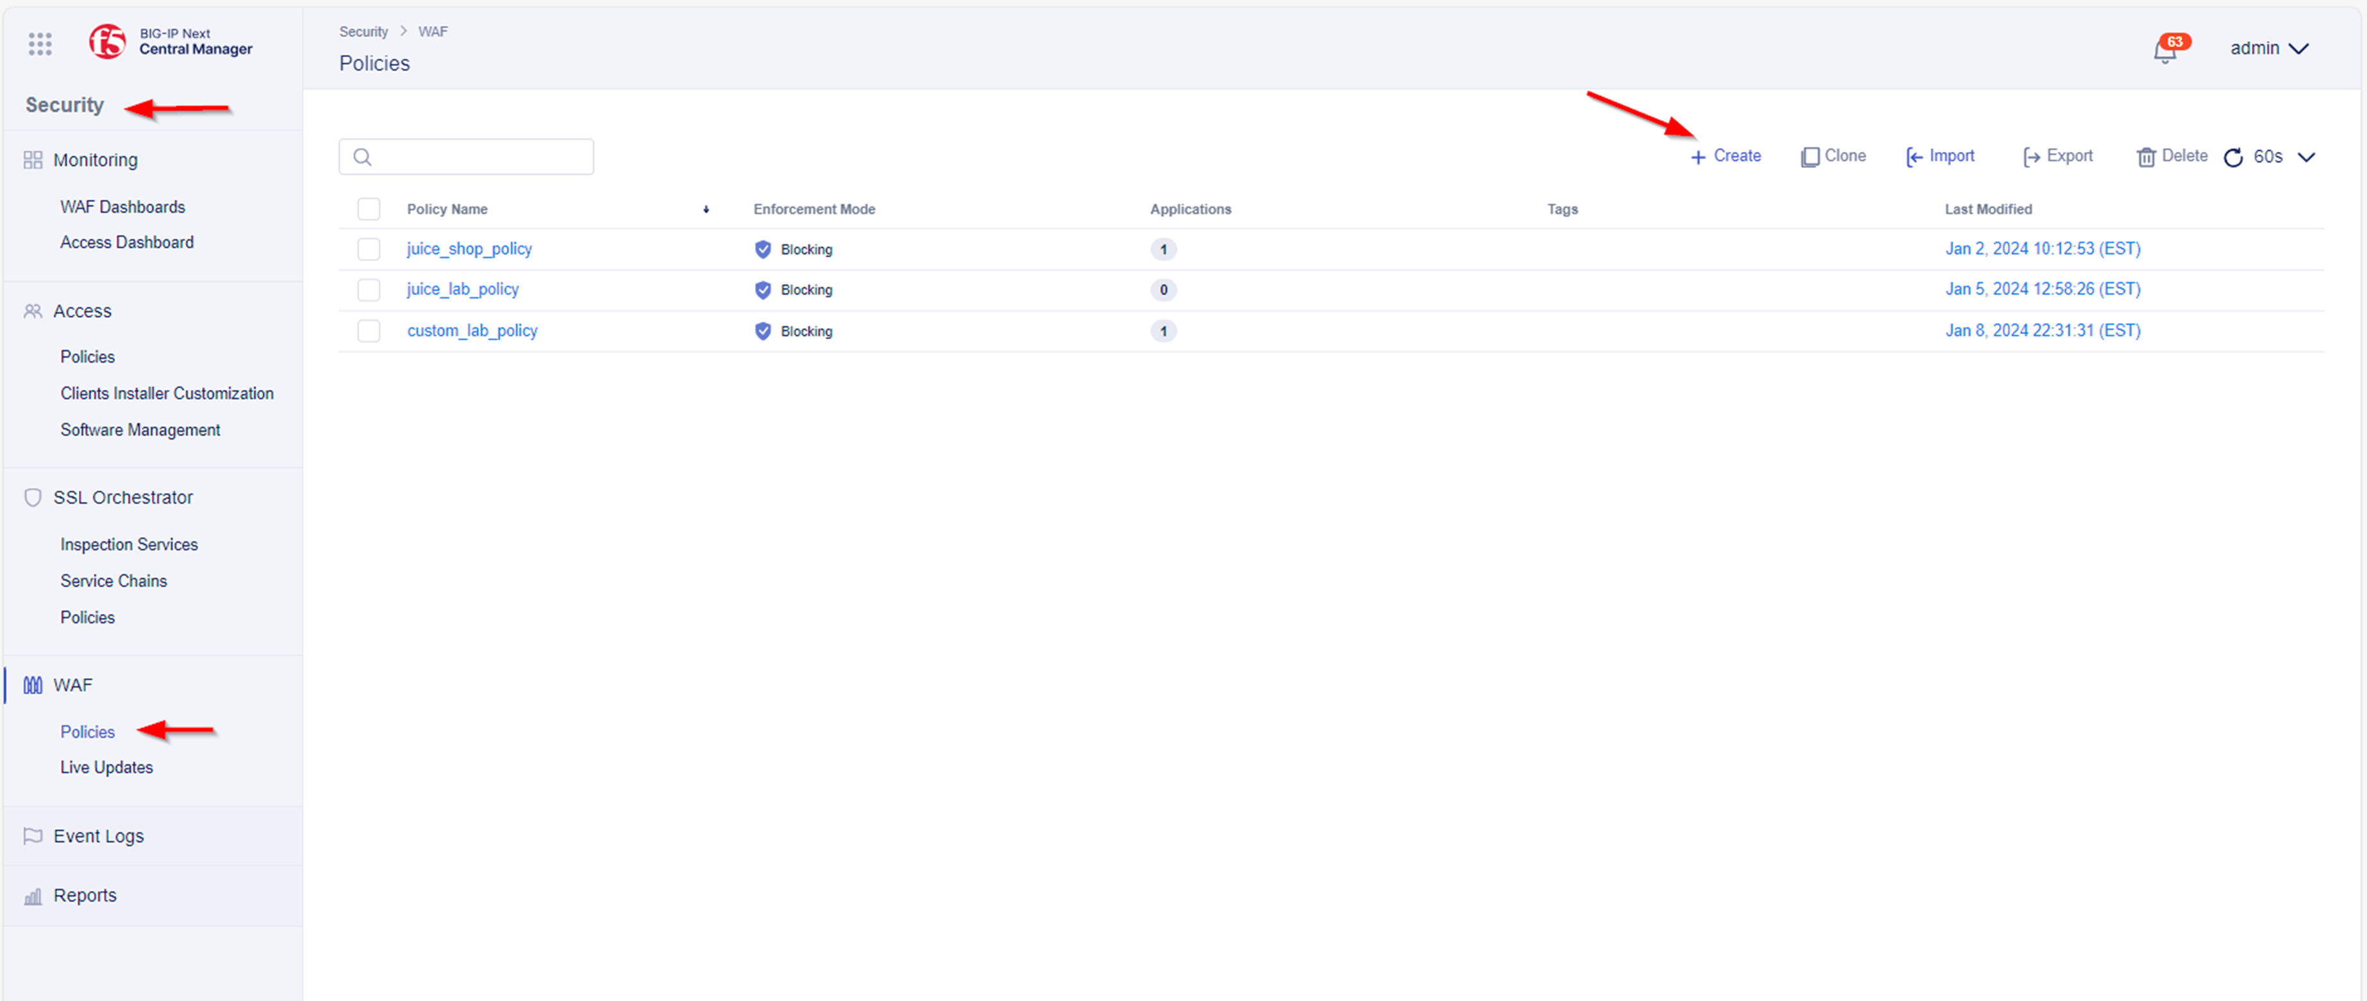Open Policies under Access section

(87, 357)
